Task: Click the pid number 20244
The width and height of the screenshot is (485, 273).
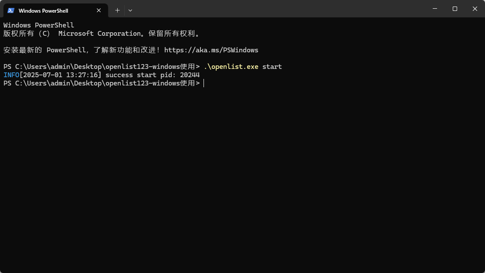Action: tap(190, 75)
